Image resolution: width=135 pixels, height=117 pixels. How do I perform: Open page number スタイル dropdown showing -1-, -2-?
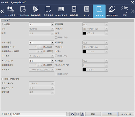click(x=42, y=56)
